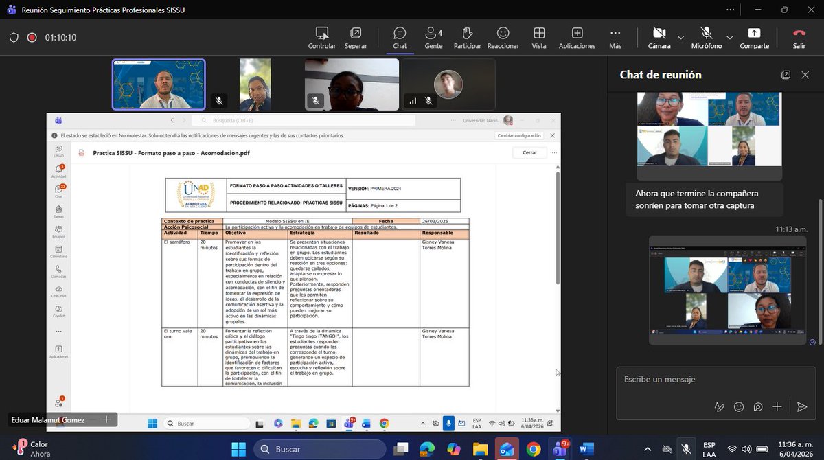Expand hidden icons chevron in system tray
Viewport: 824px width, 460px height.
pos(647,450)
